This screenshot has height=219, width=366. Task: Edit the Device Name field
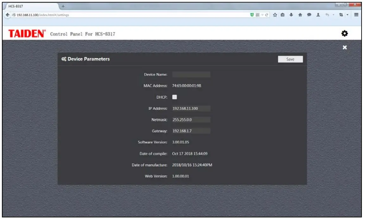click(x=191, y=74)
